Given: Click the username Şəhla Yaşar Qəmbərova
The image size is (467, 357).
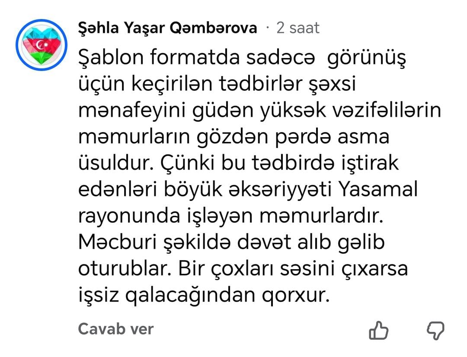Looking at the screenshot, I should (x=167, y=28).
